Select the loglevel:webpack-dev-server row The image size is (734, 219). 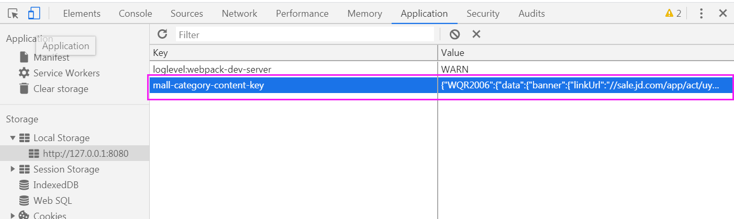pos(212,69)
